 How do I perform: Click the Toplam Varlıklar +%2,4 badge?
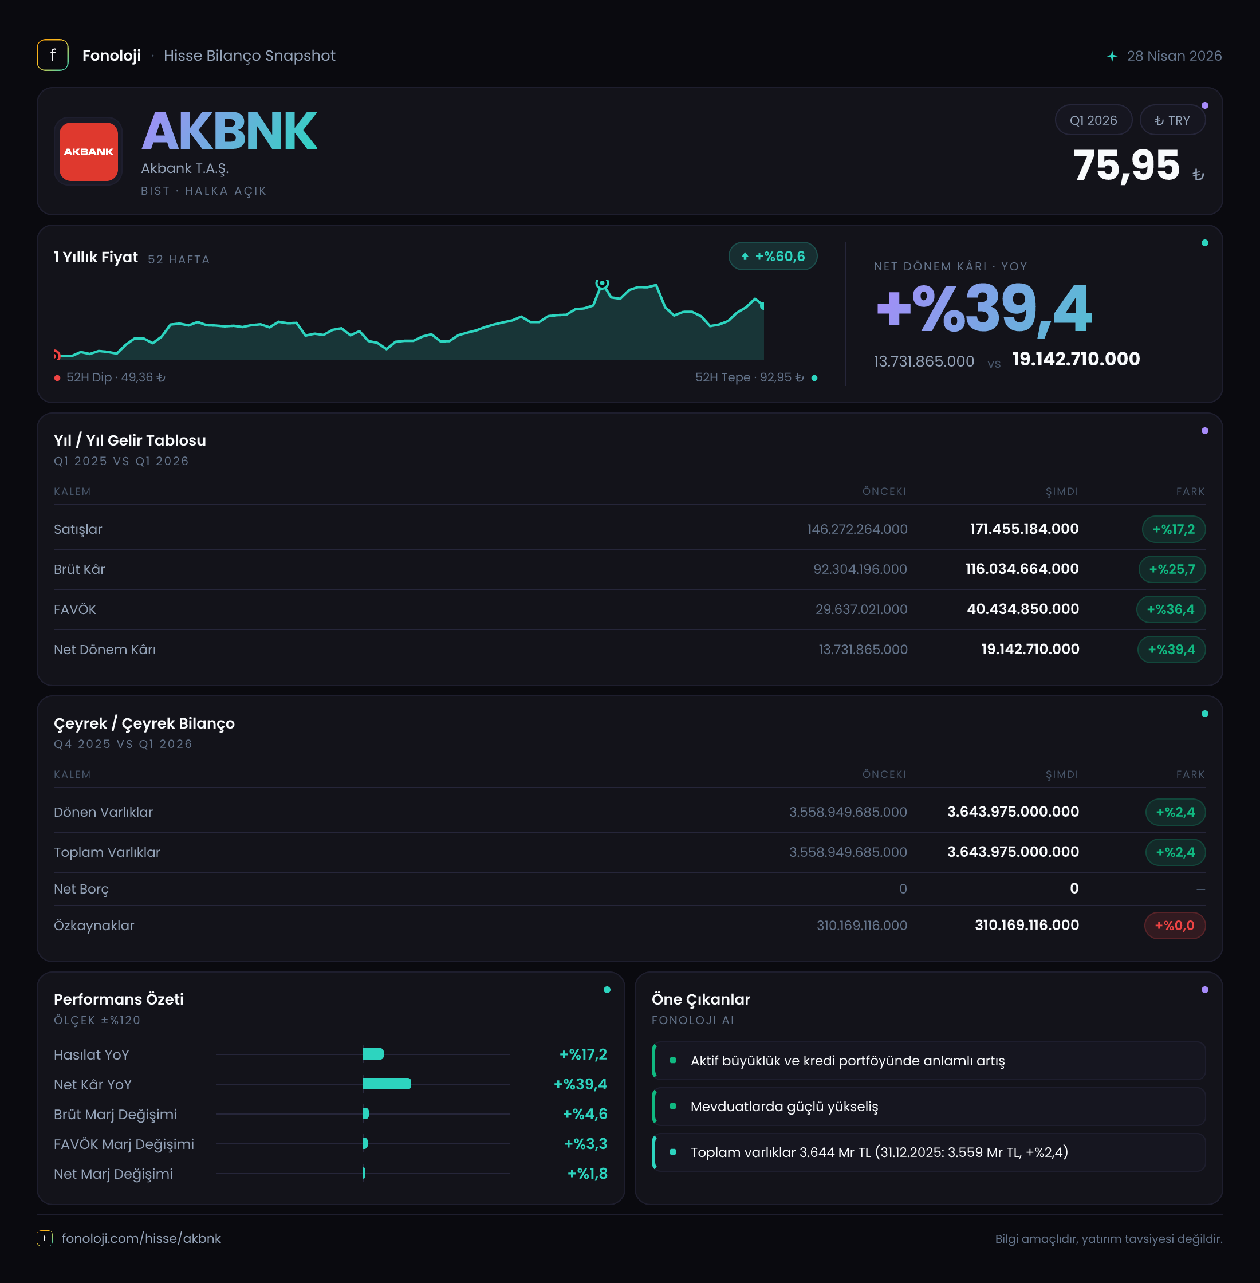point(1175,852)
